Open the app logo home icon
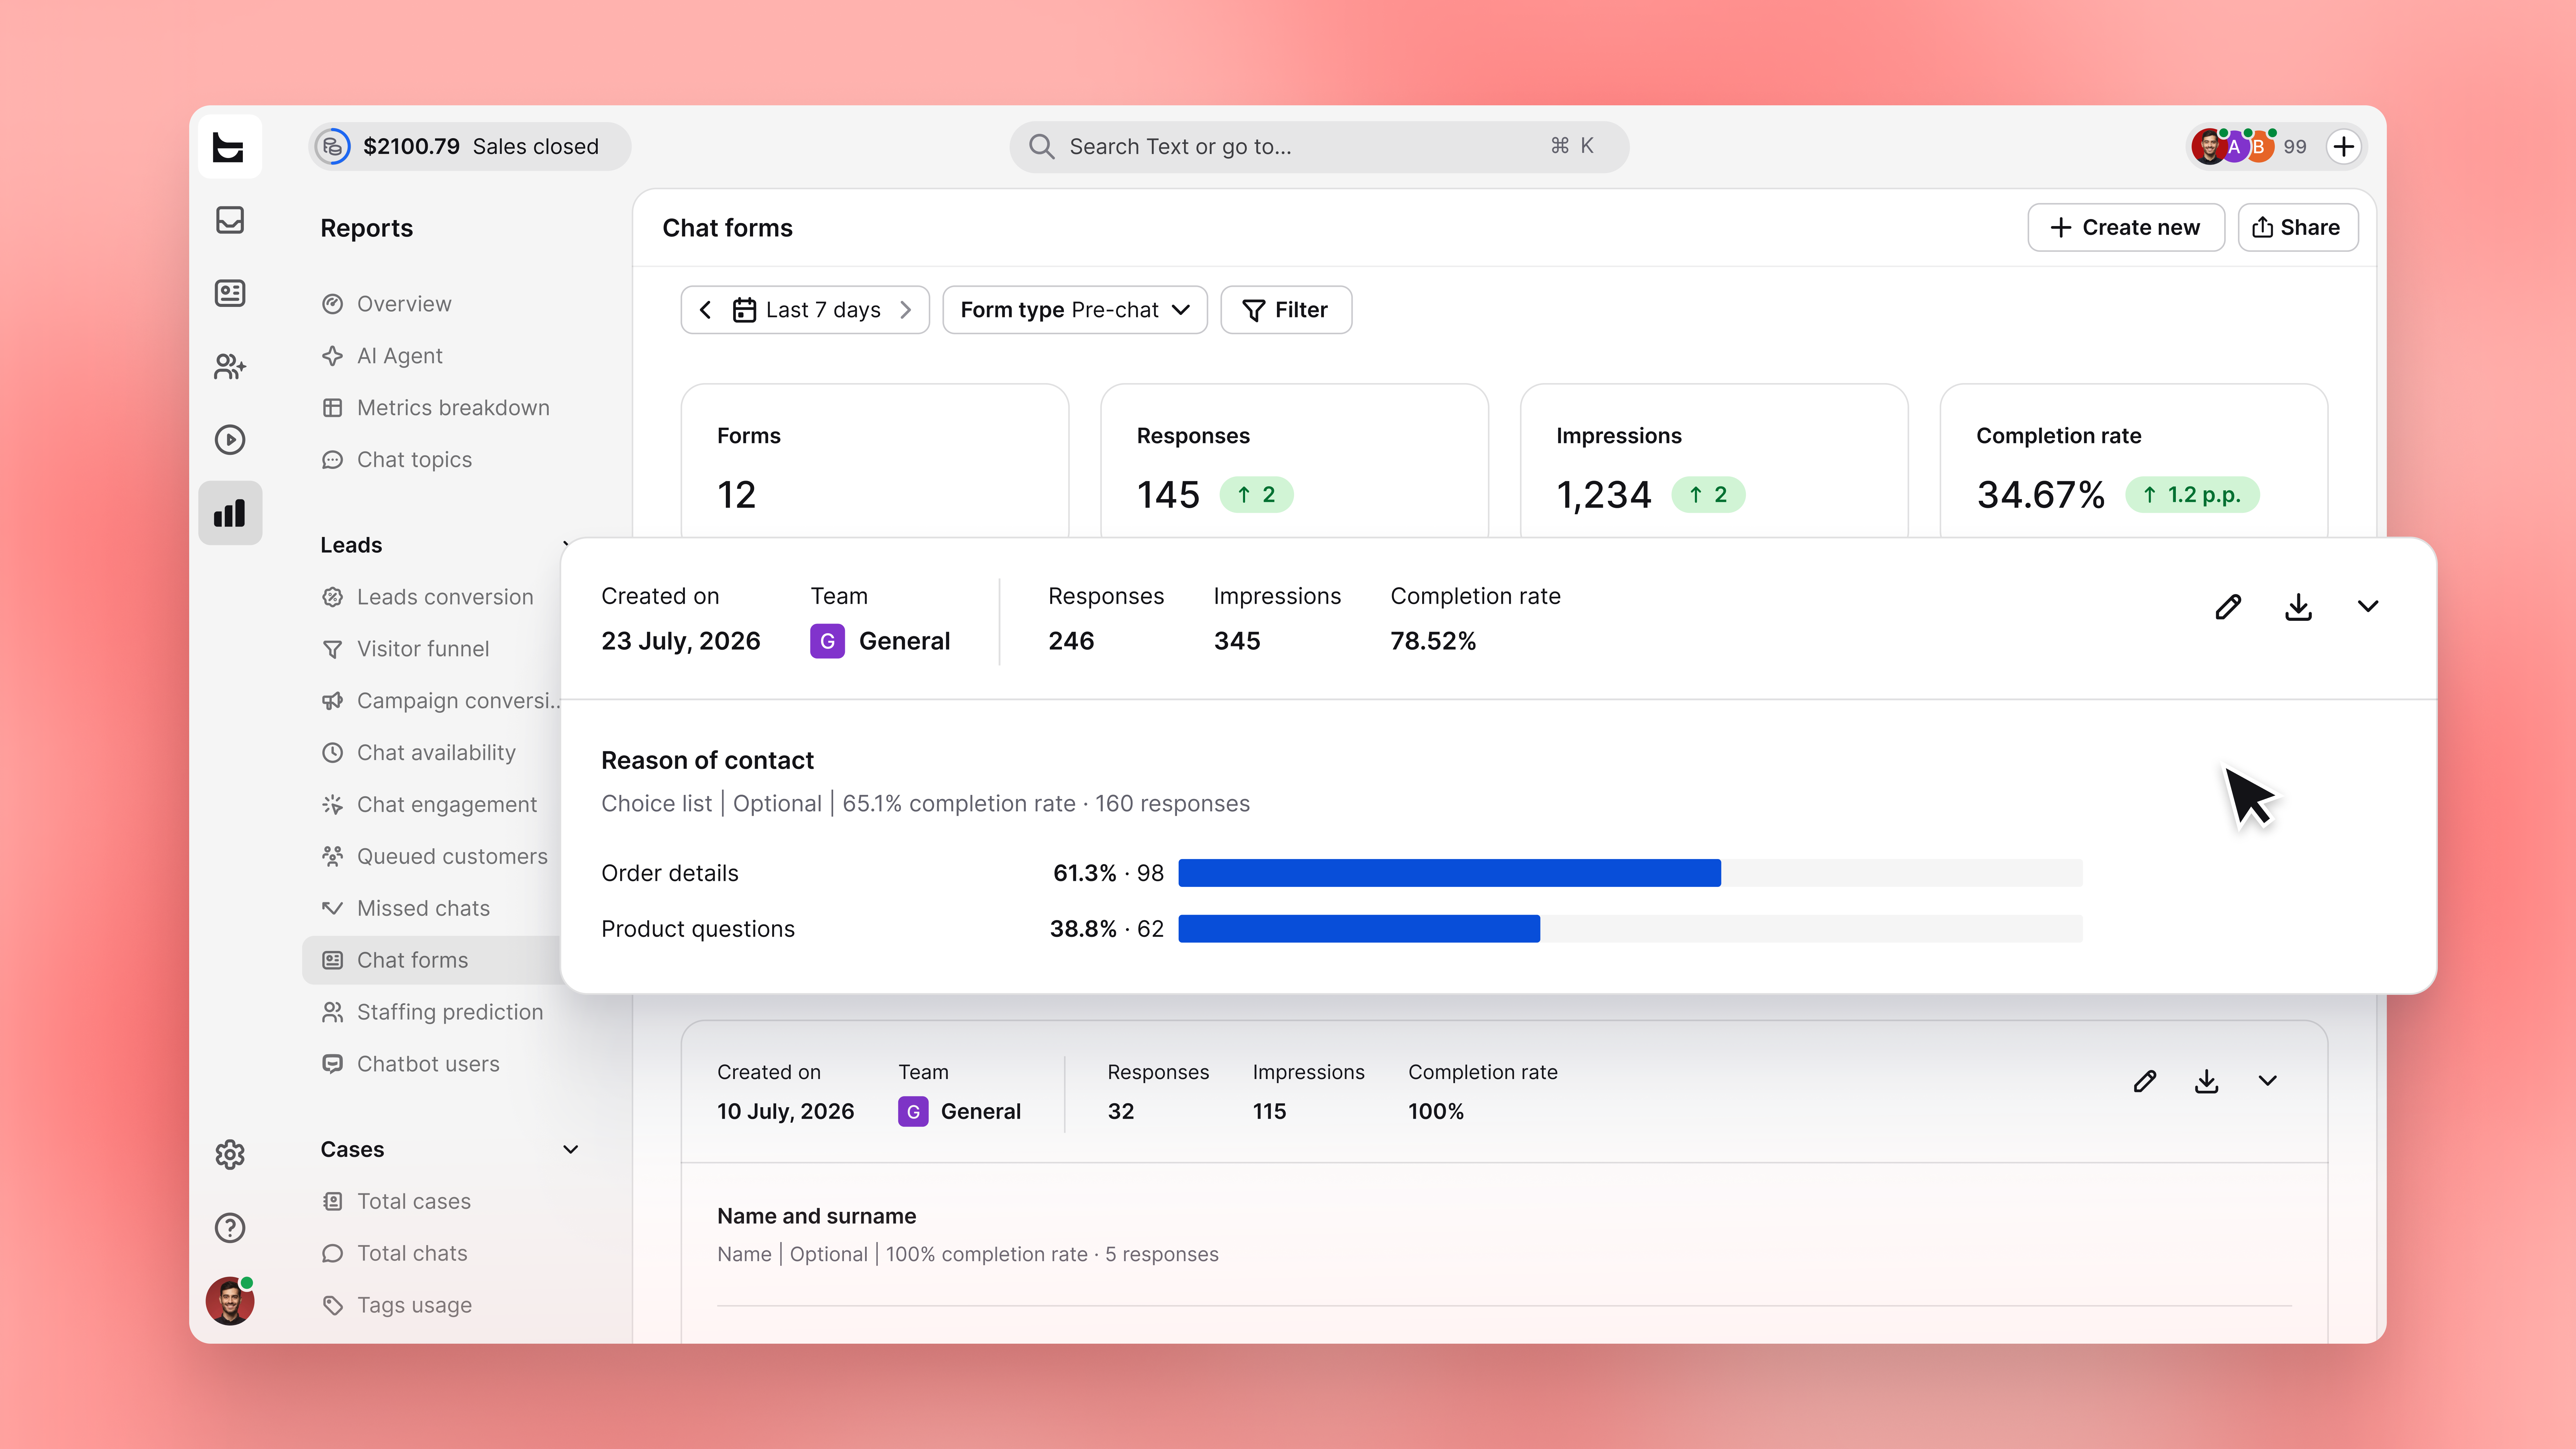 pos(229,147)
